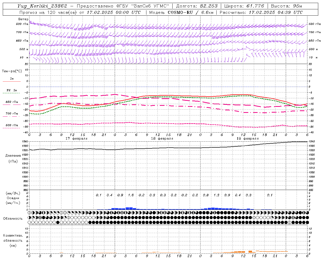Click the 17 февраля date label

[76, 139]
